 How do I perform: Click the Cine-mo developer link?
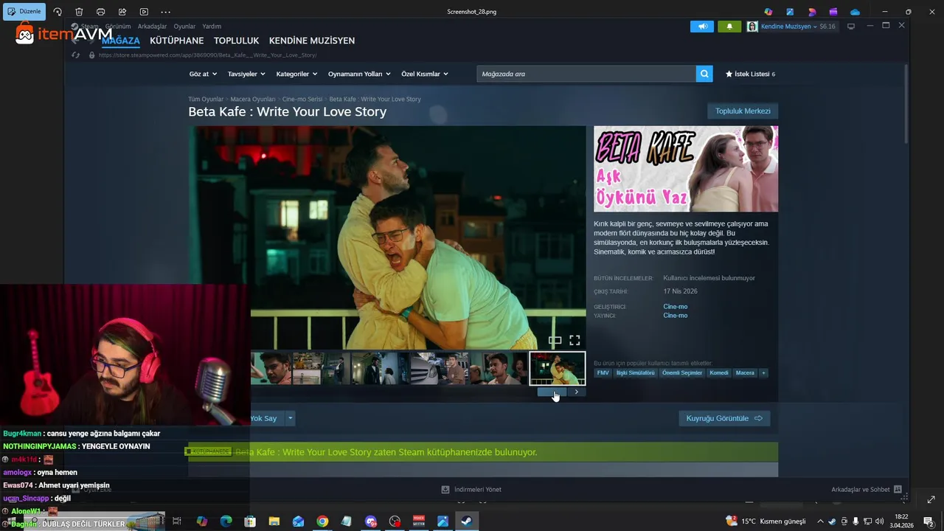675,307
